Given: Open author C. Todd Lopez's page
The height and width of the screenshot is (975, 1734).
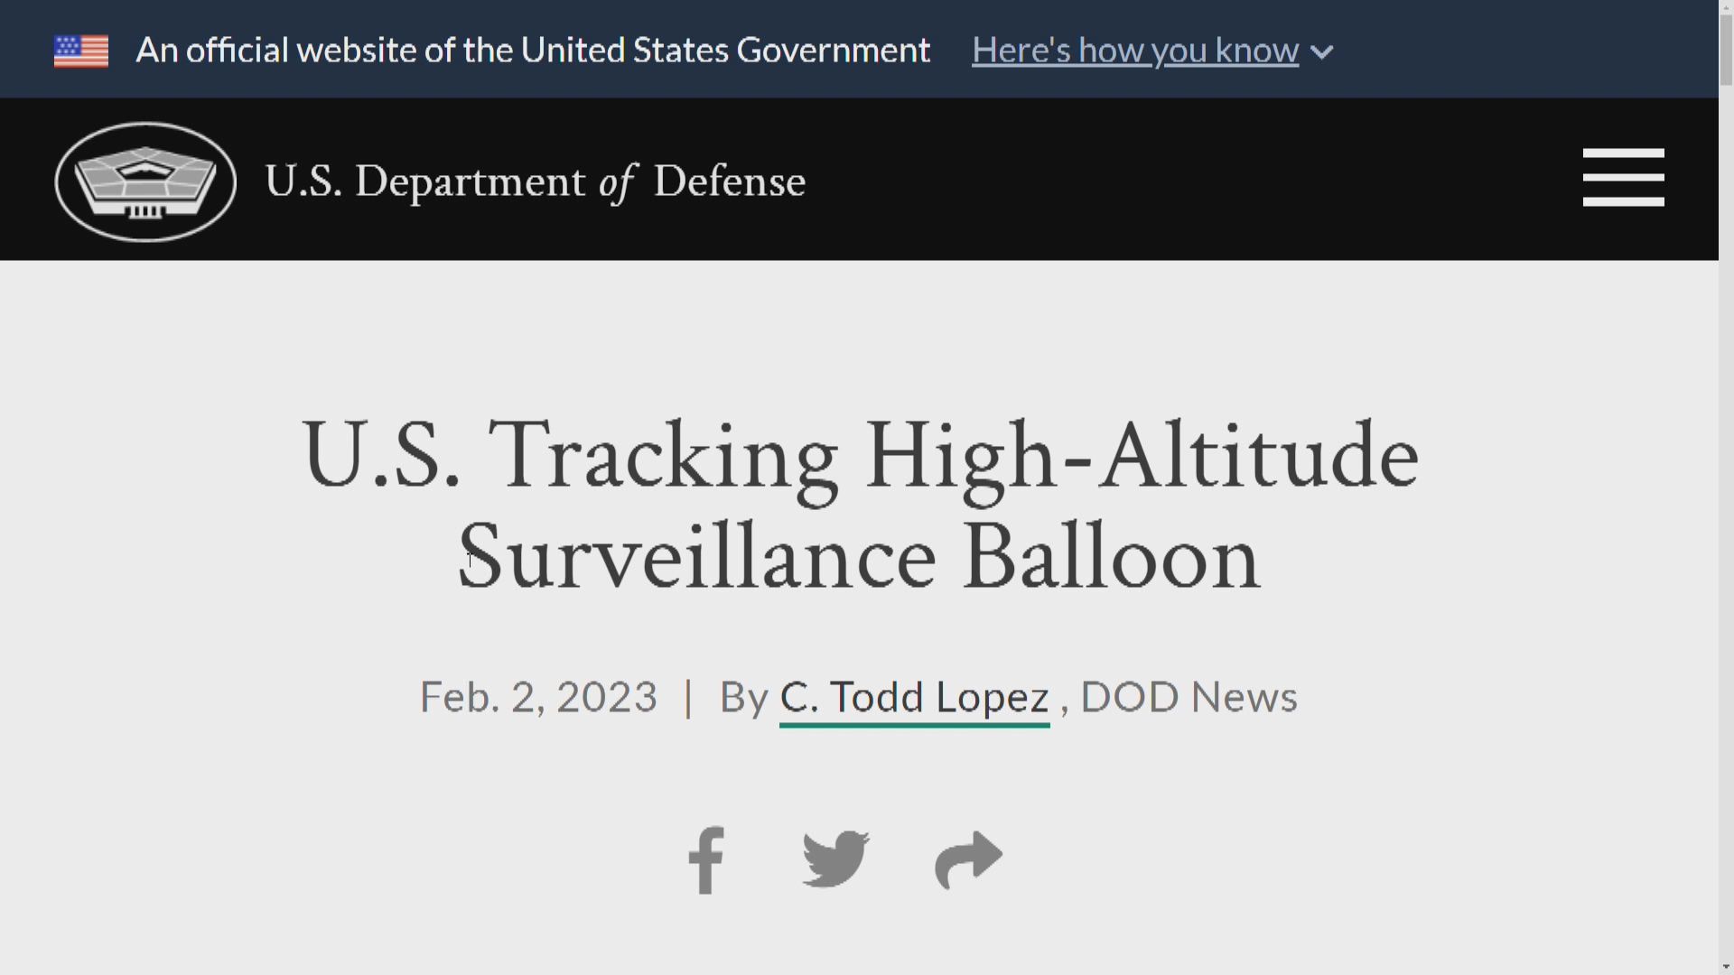Looking at the screenshot, I should [914, 697].
